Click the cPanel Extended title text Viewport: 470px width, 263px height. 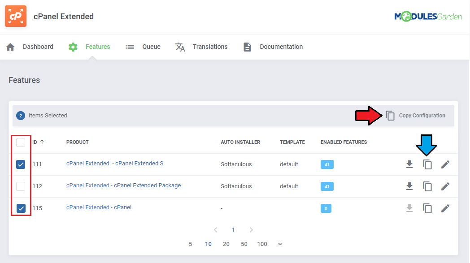pos(64,17)
